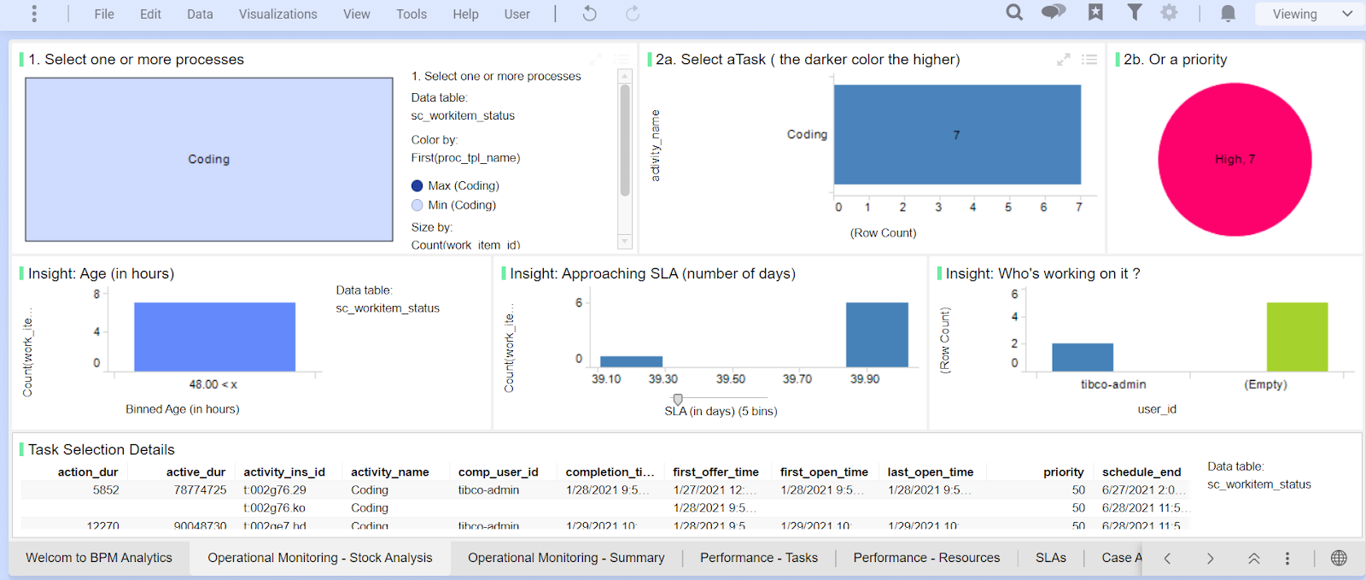Viewport: 1366px width, 580px height.
Task: Click the notifications bell icon
Action: tap(1228, 14)
